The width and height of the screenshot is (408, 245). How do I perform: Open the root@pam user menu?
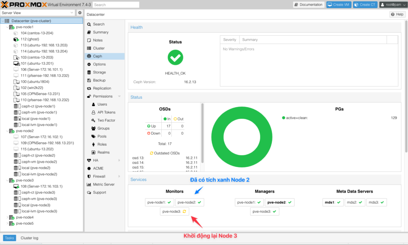pos(393,5)
